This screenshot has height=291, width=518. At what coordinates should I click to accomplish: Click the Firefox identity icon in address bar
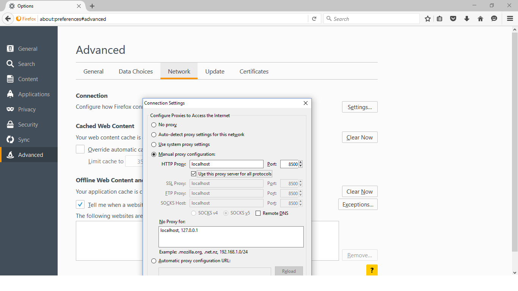(x=26, y=19)
